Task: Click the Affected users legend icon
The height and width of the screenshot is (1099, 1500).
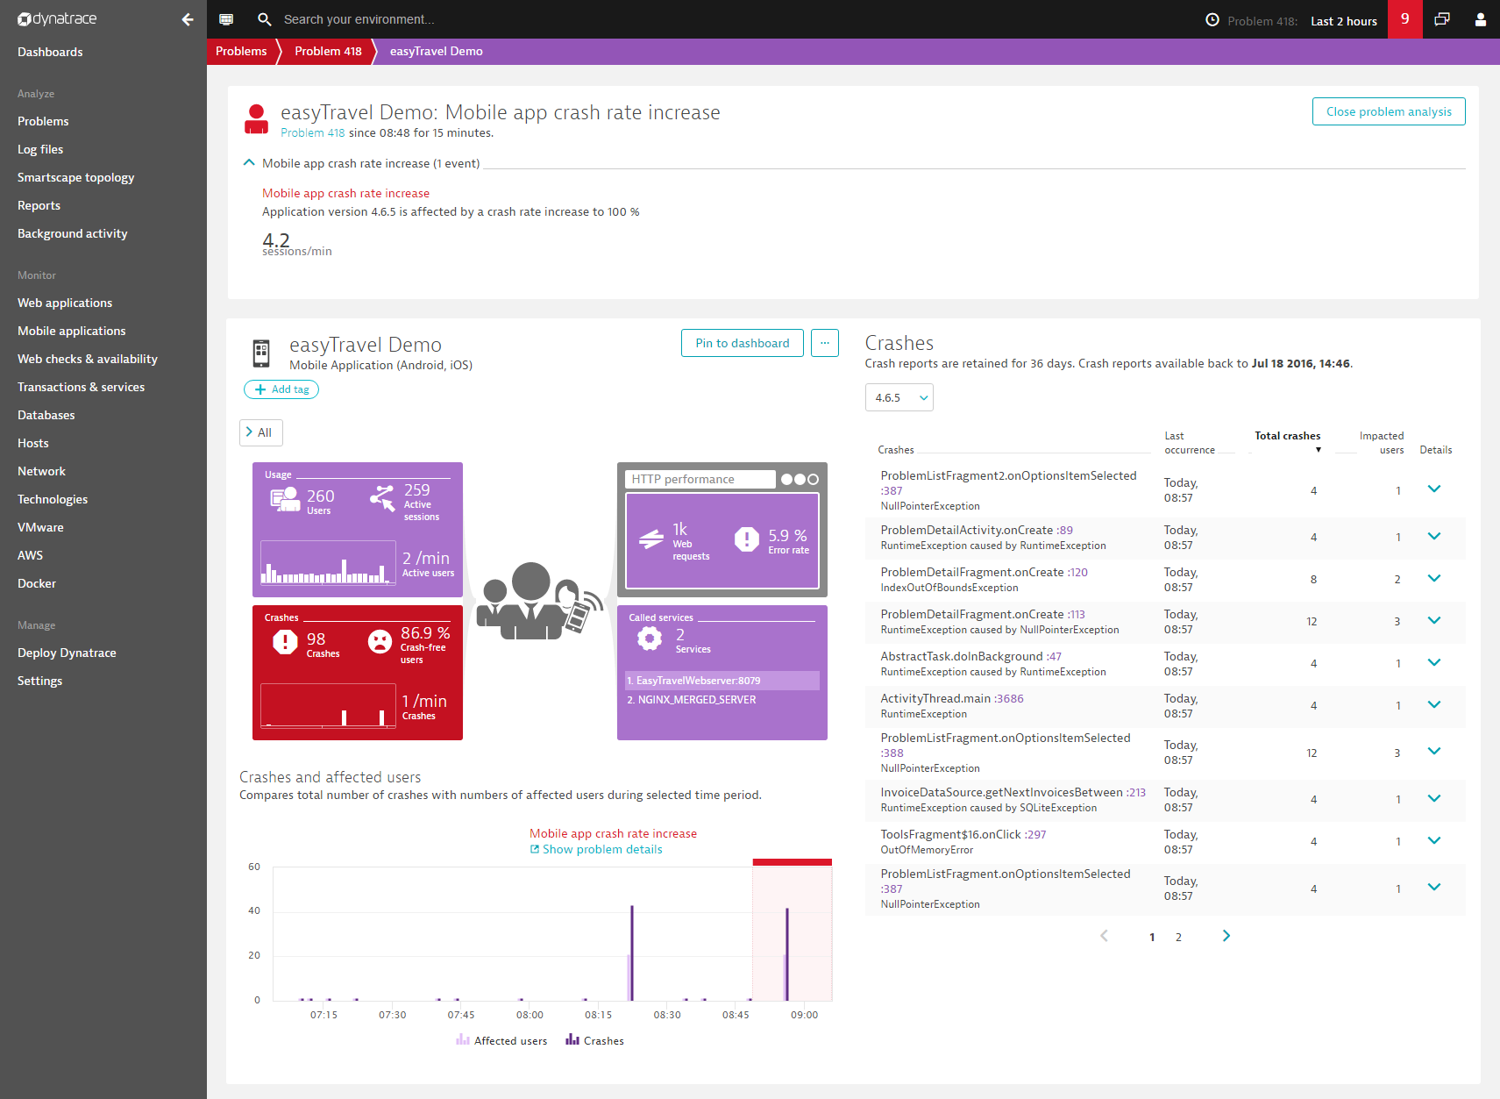Action: pyautogui.click(x=463, y=1039)
